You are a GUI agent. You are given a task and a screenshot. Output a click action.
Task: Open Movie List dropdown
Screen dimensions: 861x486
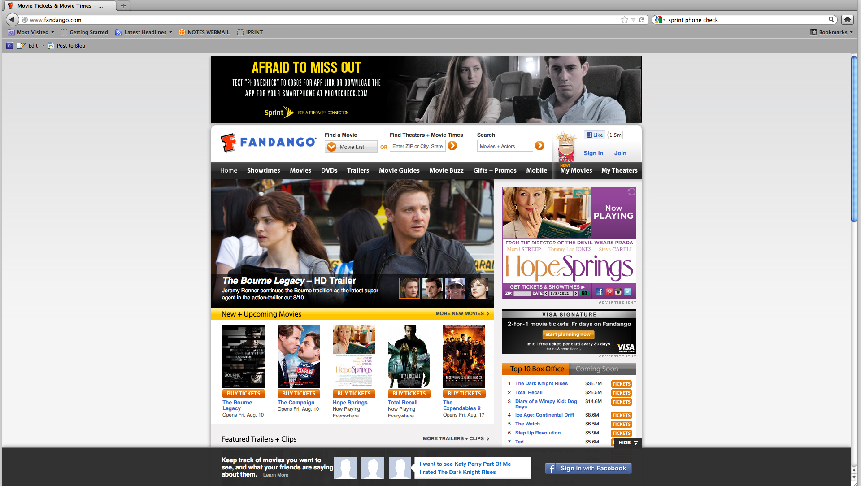351,147
